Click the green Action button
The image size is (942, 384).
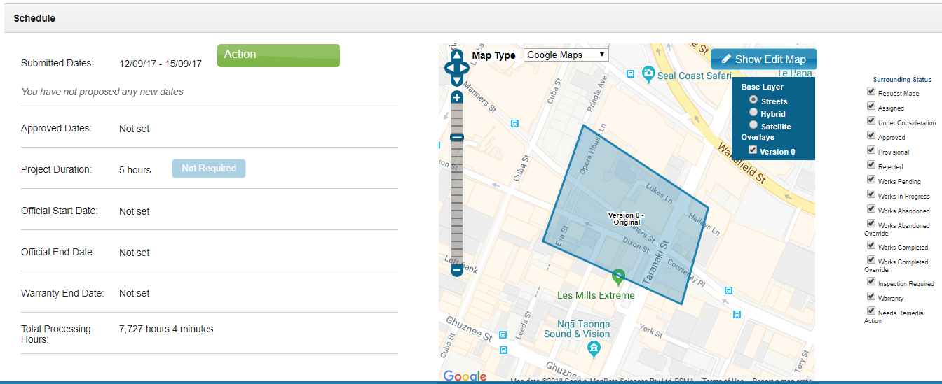coord(278,55)
